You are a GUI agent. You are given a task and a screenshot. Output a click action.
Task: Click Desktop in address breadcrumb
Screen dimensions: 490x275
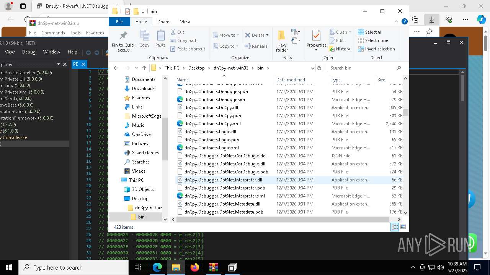196,68
